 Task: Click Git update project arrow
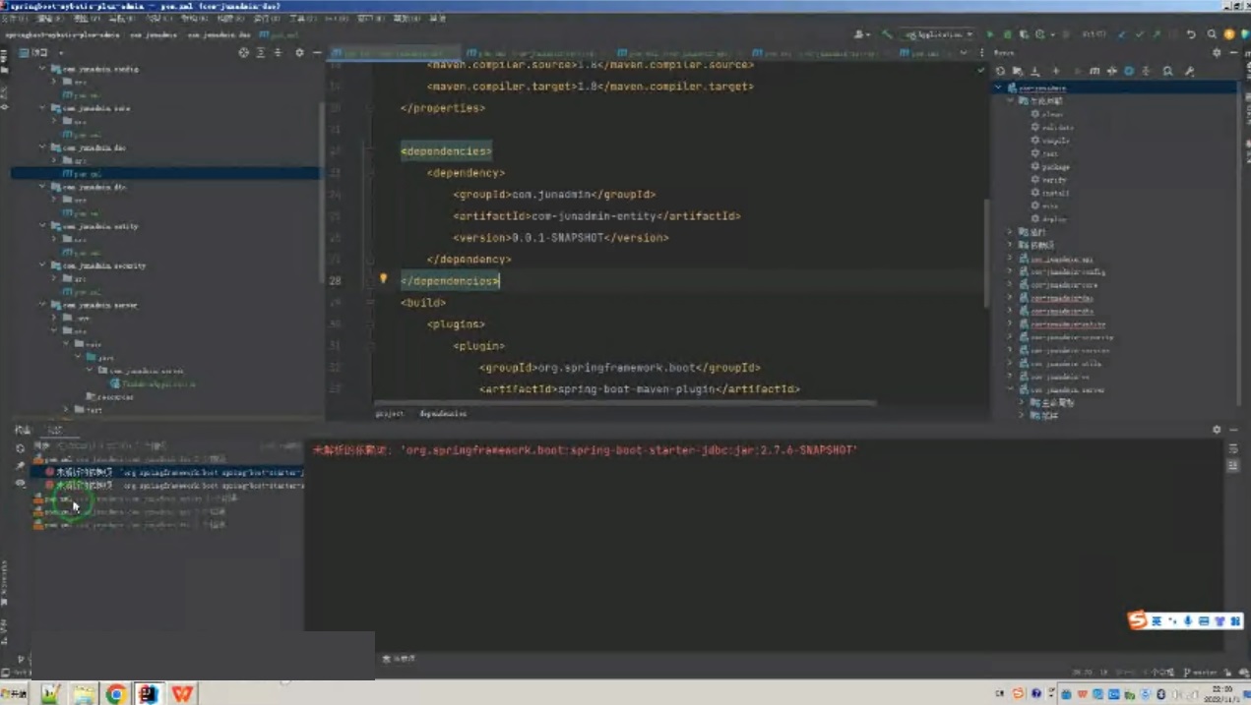(x=1123, y=34)
